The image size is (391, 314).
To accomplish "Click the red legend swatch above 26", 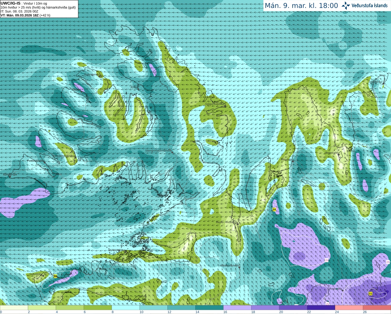I will (377, 308).
